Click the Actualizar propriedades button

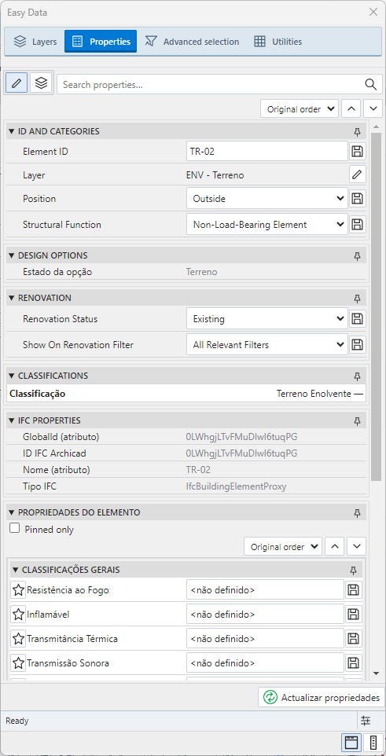321,697
